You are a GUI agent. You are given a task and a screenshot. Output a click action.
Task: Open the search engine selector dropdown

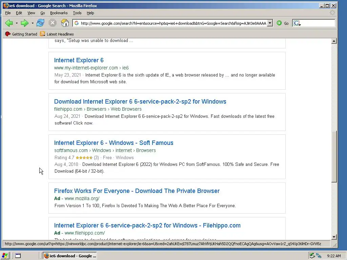pyautogui.click(x=297, y=23)
